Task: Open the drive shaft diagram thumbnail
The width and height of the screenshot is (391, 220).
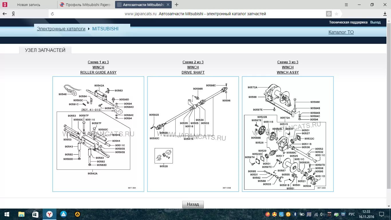Action: click(193, 134)
